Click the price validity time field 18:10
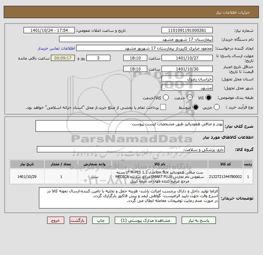The width and height of the screenshot is (263, 255). pos(135,69)
